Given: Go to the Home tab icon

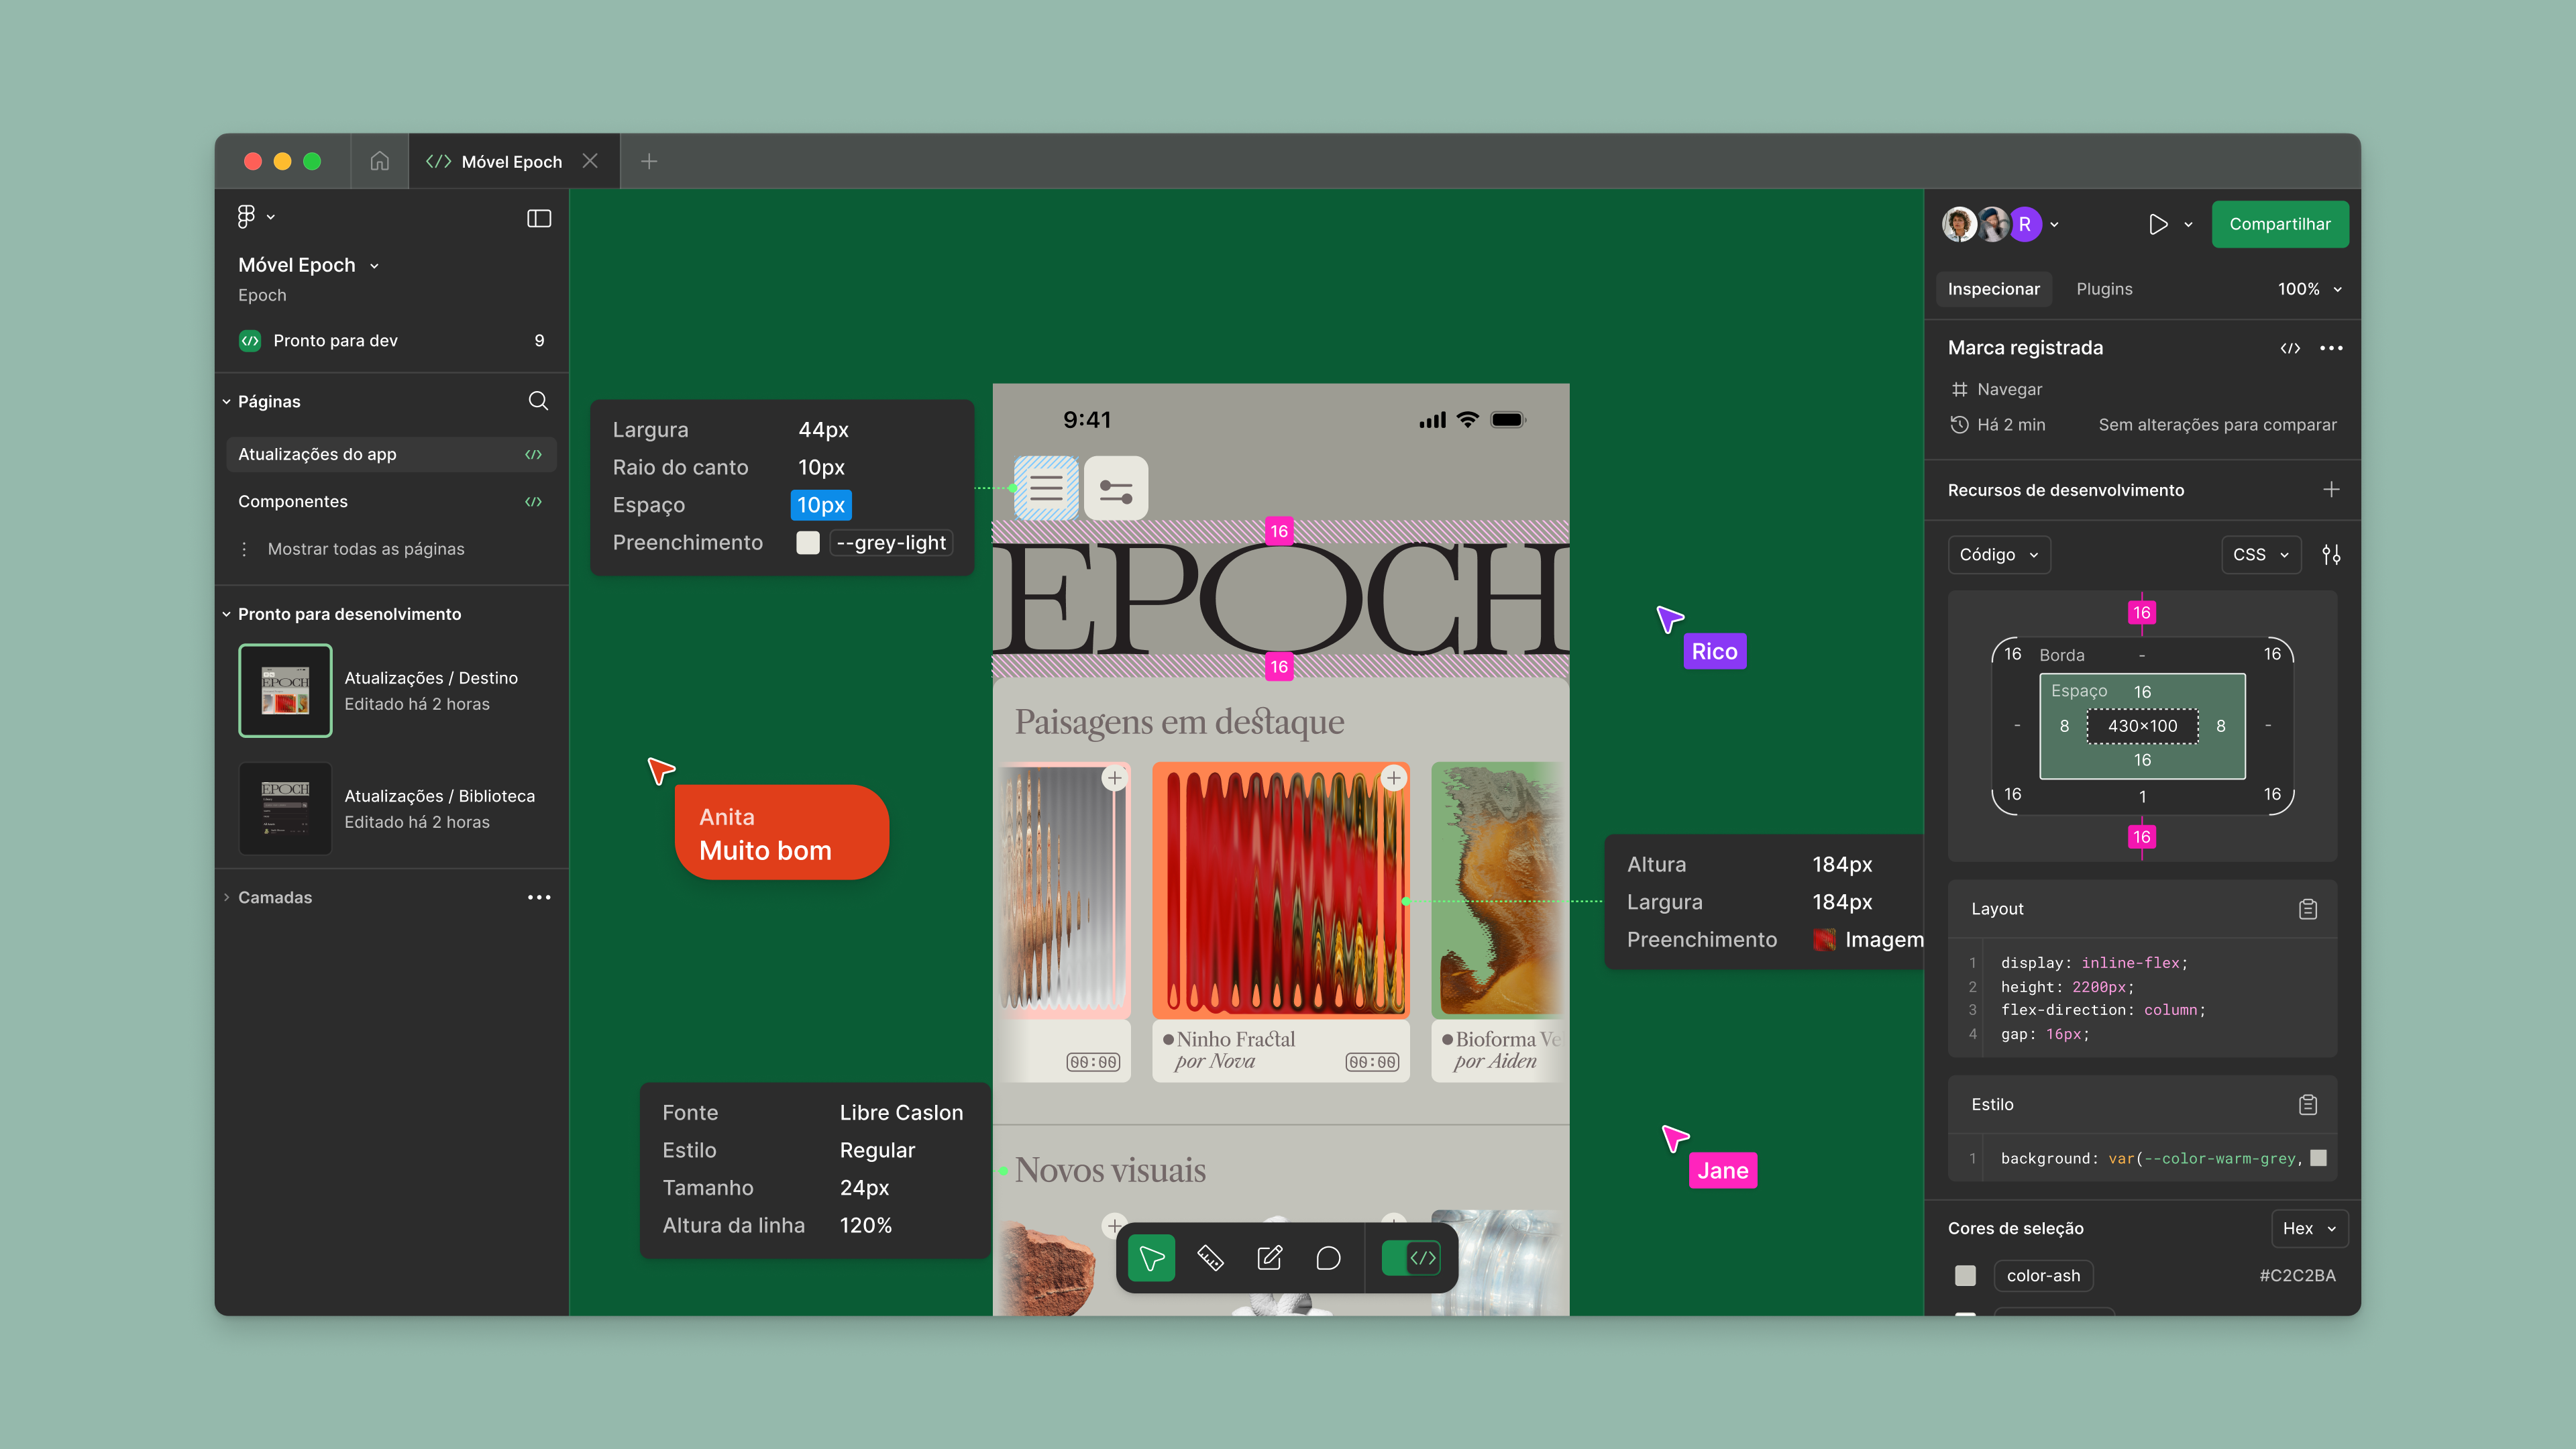Looking at the screenshot, I should click(x=379, y=161).
